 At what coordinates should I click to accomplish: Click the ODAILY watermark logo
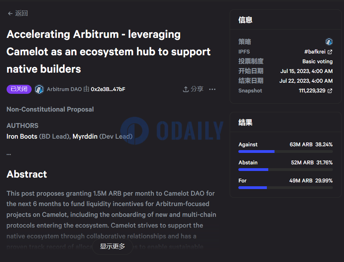pyautogui.click(x=172, y=131)
